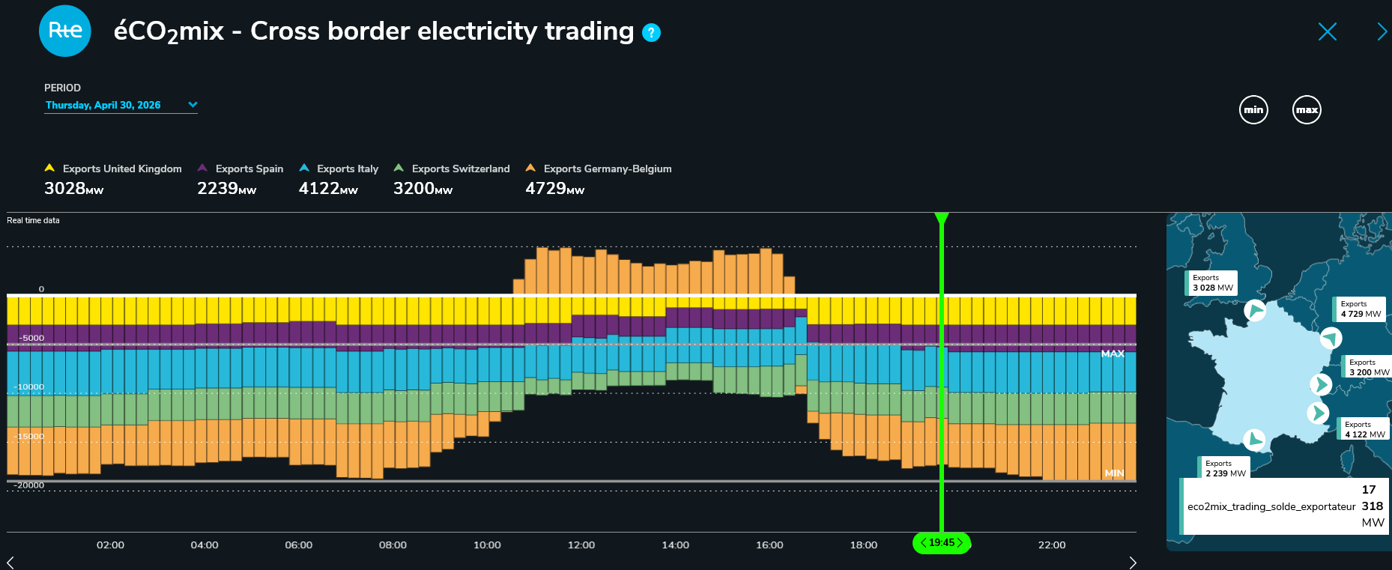Screen dimensions: 1392x570
Task: Go to next day with bottom-right chart arrow
Action: tap(1133, 563)
